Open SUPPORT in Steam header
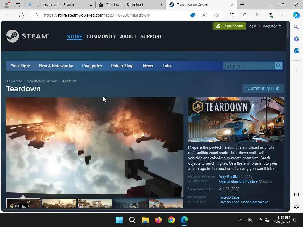This screenshot has width=303, height=227. [151, 36]
